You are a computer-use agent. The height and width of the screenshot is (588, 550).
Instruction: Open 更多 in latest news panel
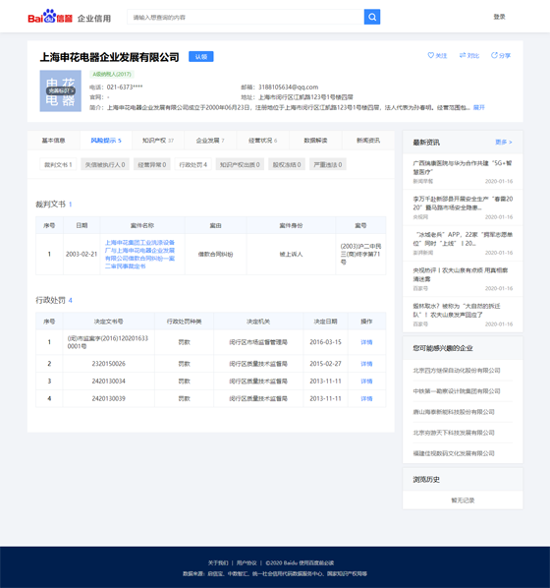(x=503, y=143)
